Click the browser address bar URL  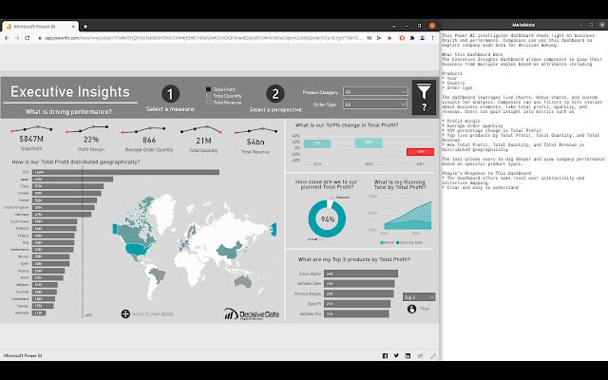[203, 38]
